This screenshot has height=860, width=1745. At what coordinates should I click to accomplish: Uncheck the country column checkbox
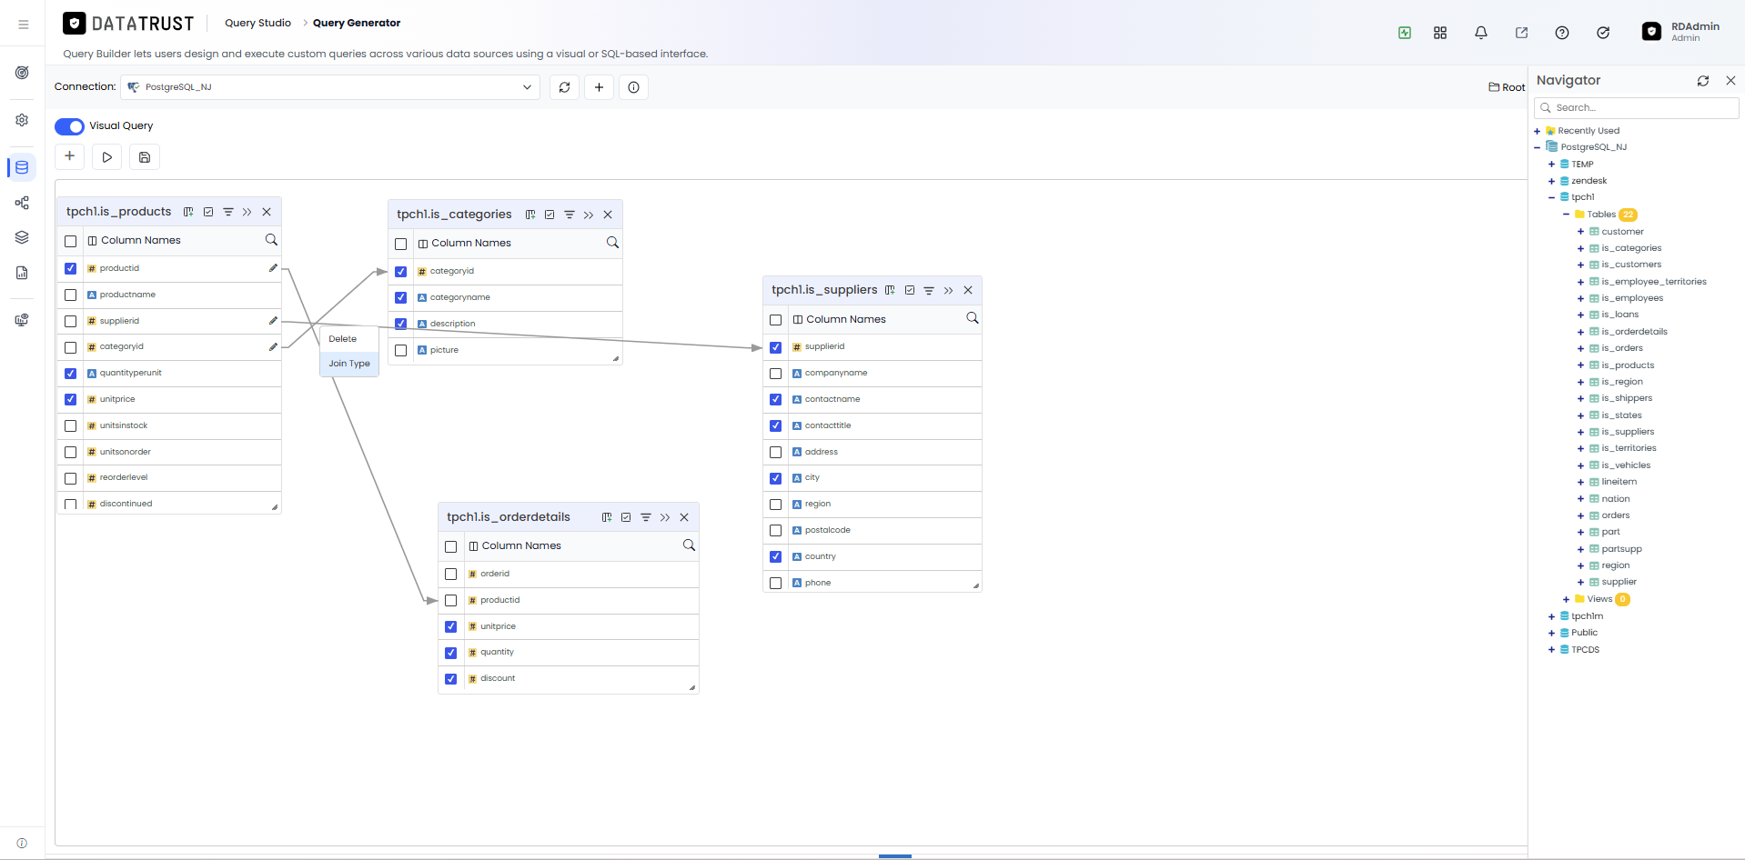tap(776, 557)
